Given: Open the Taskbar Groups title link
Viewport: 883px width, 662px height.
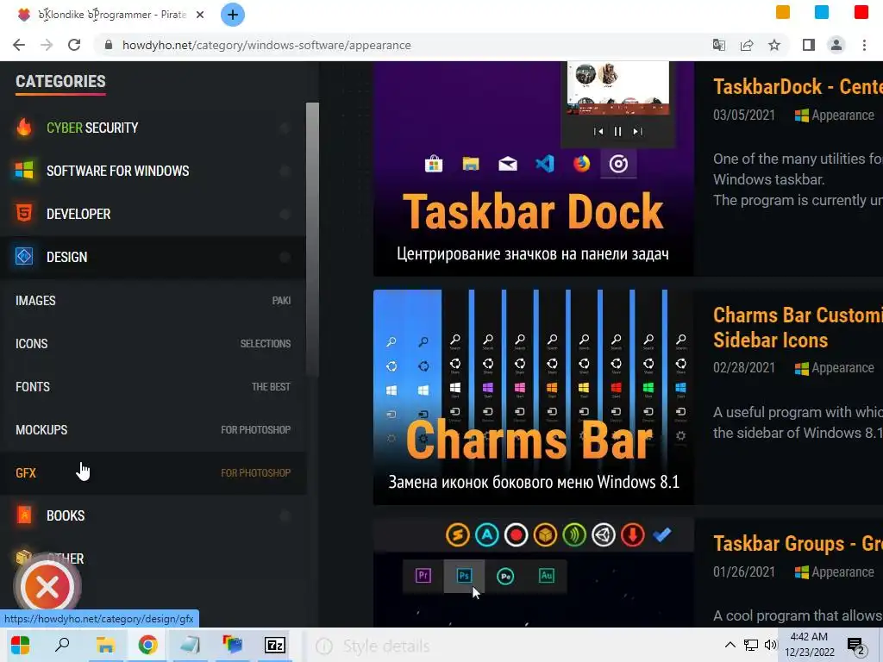Looking at the screenshot, I should (x=798, y=544).
